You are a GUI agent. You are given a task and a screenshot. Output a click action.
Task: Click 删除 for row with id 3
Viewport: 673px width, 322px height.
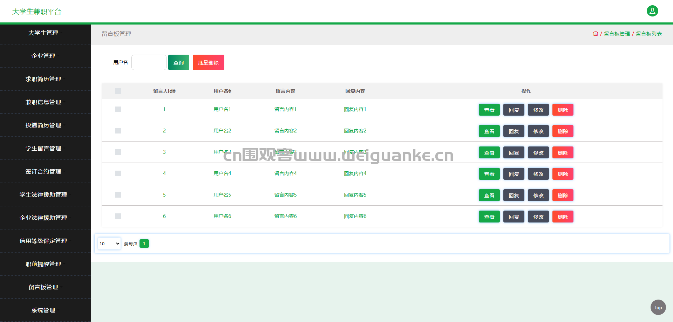[x=563, y=152]
